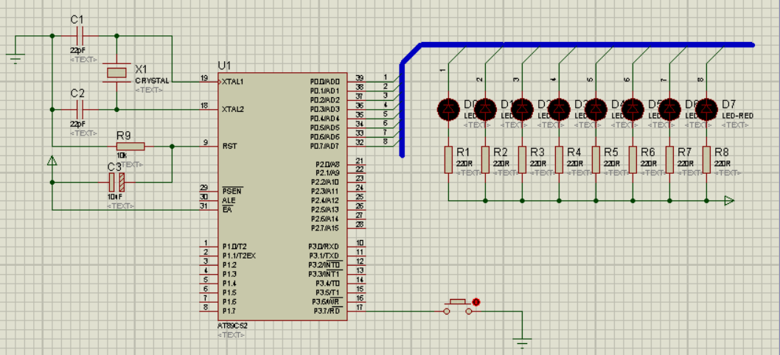Click the RST pin label
The width and height of the screenshot is (780, 355).
click(x=229, y=146)
